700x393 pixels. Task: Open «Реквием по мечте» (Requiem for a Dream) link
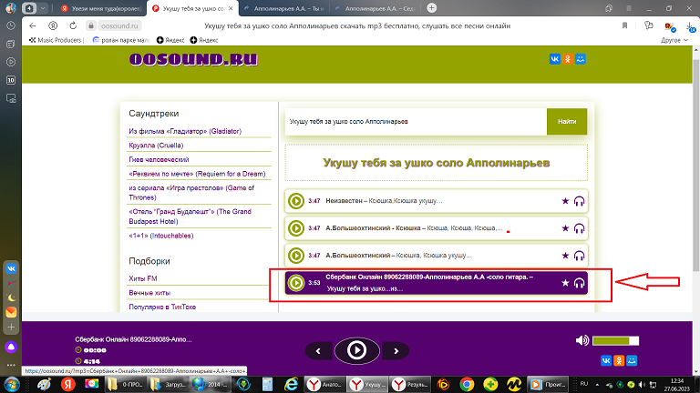pos(197,174)
